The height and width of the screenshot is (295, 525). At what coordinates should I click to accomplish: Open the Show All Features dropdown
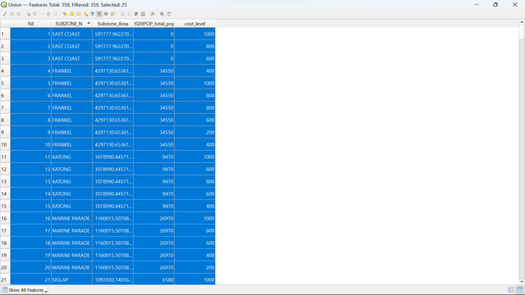[x=25, y=290]
